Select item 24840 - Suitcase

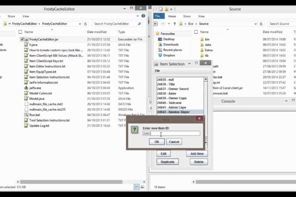(169, 103)
